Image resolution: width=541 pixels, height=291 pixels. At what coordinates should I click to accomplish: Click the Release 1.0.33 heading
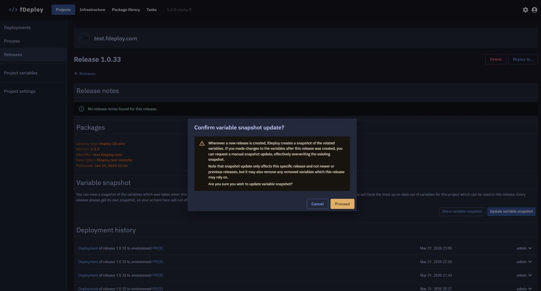(x=97, y=59)
